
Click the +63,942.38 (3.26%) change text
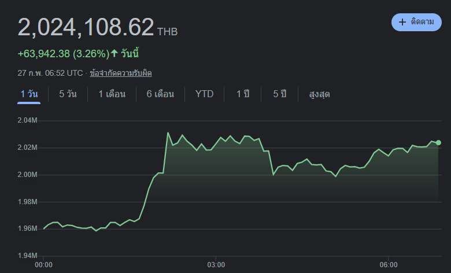[64, 54]
